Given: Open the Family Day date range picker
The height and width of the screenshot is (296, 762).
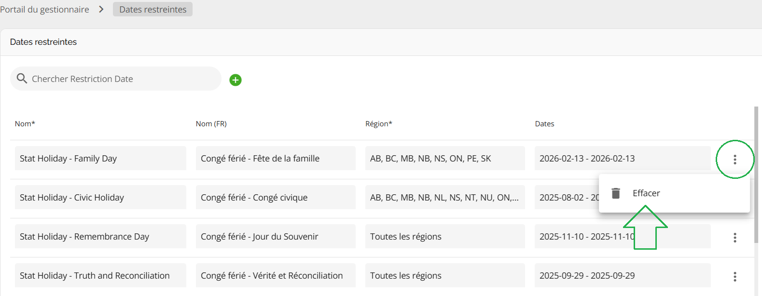Looking at the screenshot, I should click(x=622, y=159).
